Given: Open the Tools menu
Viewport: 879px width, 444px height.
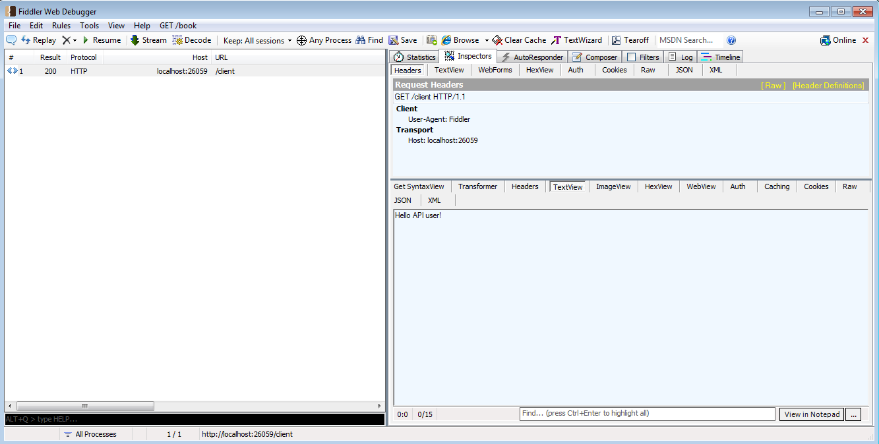Looking at the screenshot, I should coord(90,26).
